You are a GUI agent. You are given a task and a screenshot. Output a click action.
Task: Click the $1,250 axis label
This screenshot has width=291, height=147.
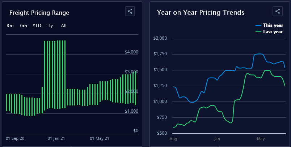point(160,86)
